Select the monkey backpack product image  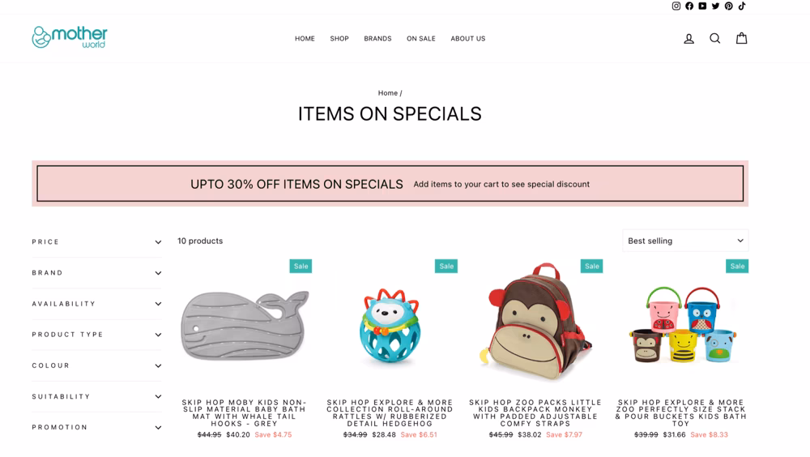[x=535, y=322]
